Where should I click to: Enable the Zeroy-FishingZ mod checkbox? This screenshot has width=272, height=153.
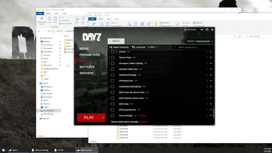click(x=113, y=116)
